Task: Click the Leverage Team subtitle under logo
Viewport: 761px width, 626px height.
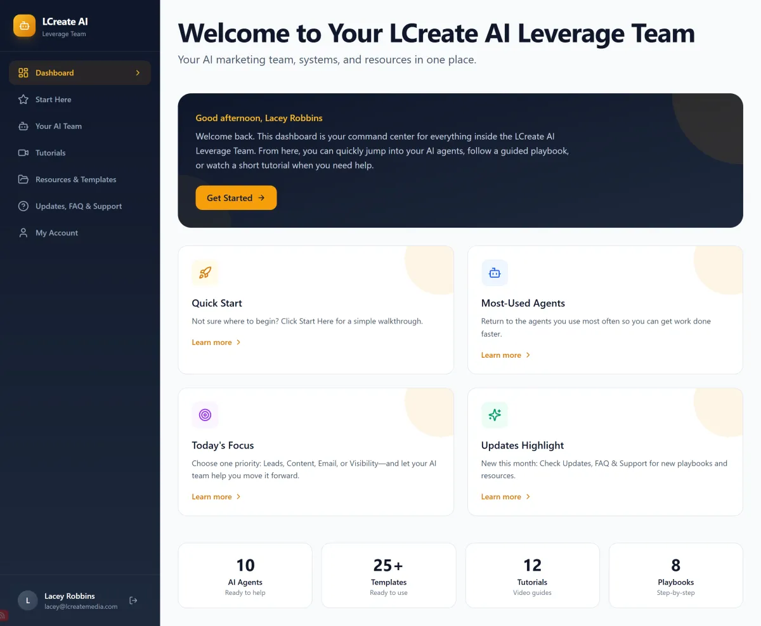Action: click(x=64, y=34)
